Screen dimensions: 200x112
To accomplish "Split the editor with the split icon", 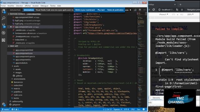I will [140, 10].
